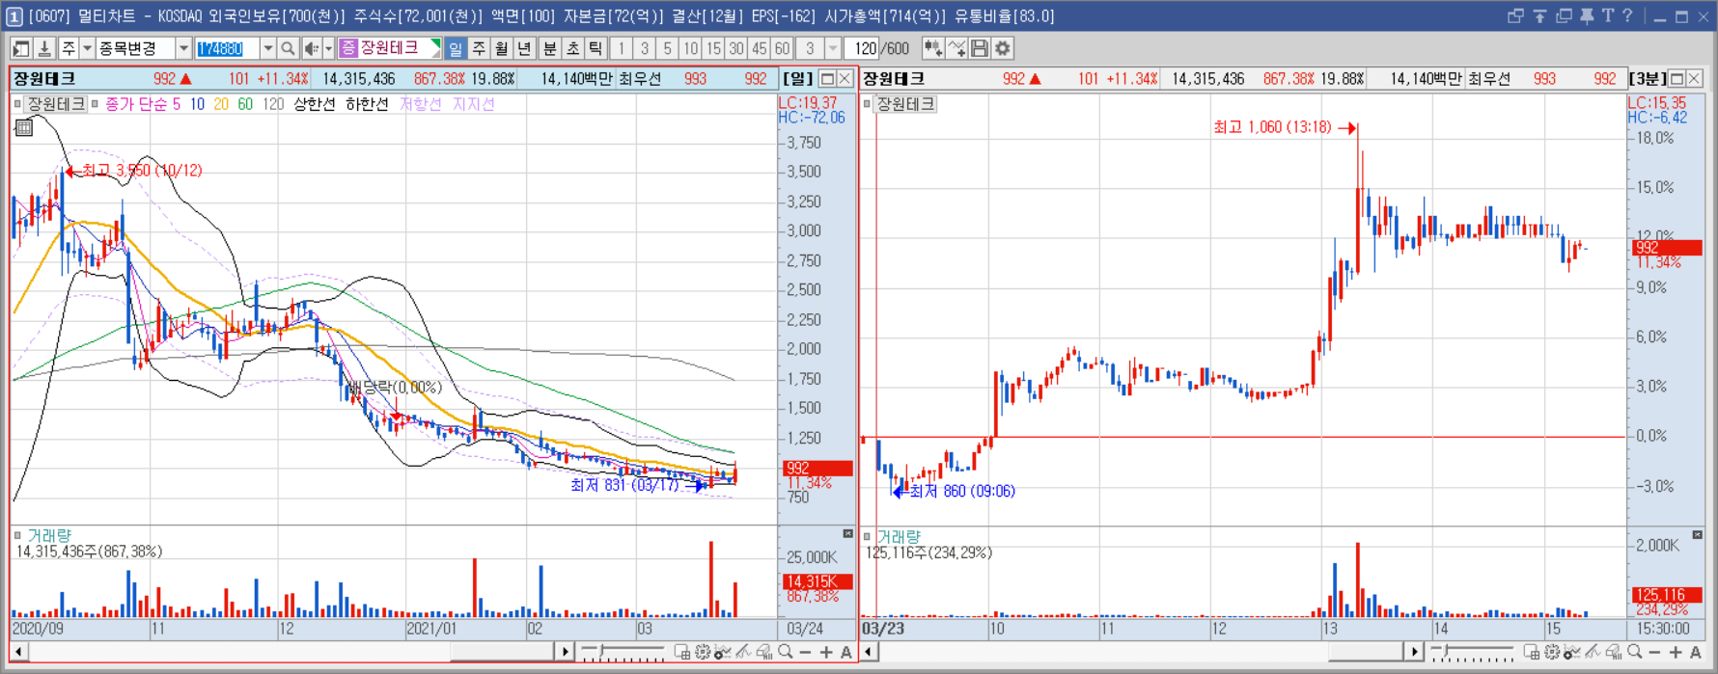
Task: Click the 증 장원테크 stock name field
Action: [x=390, y=48]
